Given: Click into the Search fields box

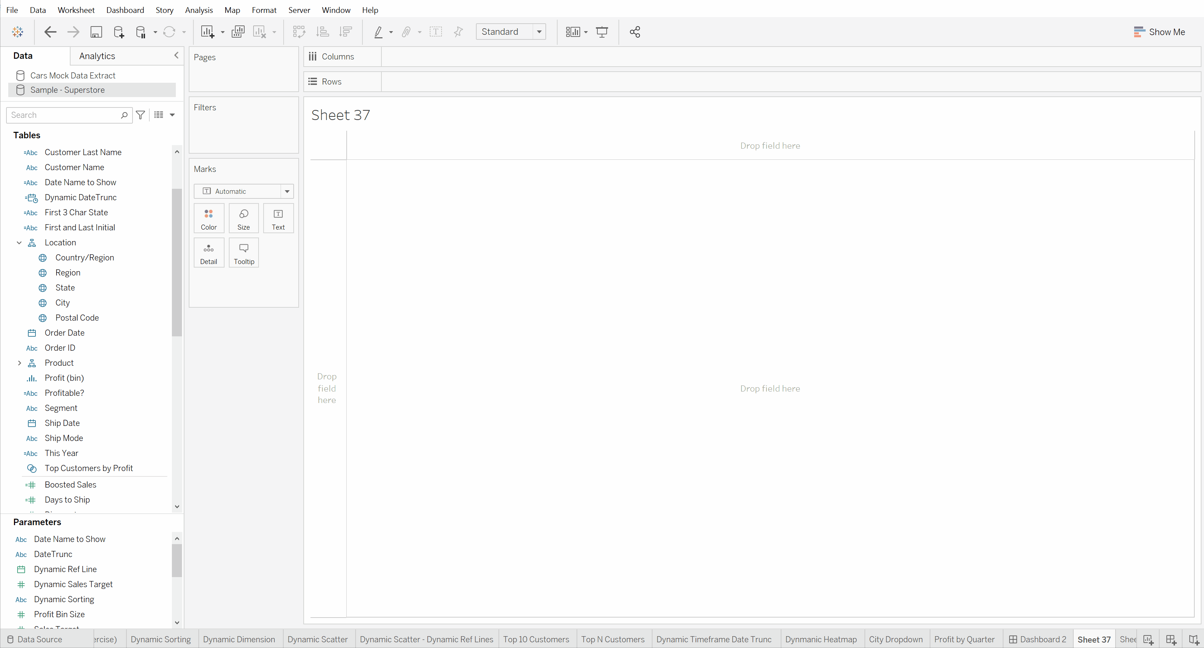Looking at the screenshot, I should click(x=69, y=115).
